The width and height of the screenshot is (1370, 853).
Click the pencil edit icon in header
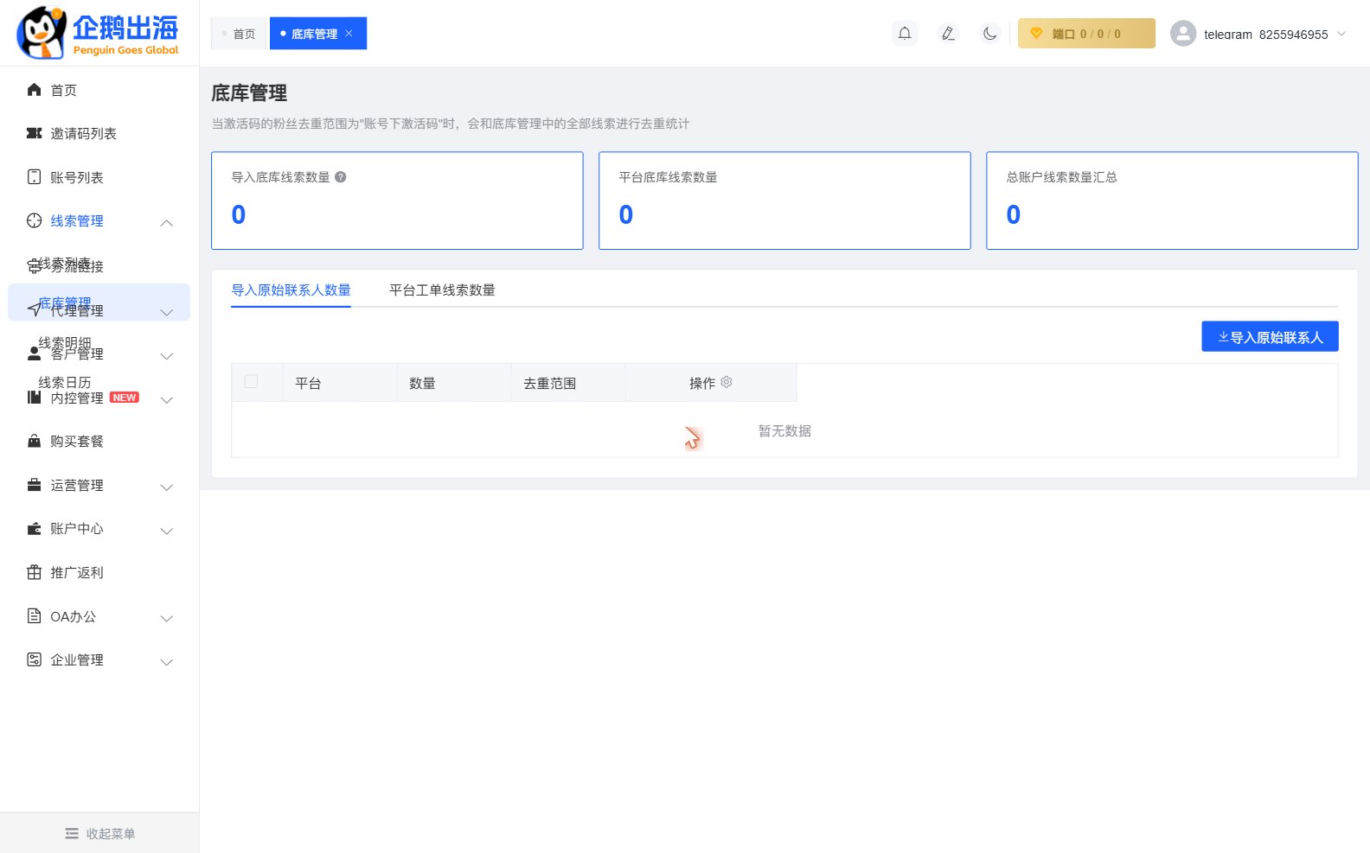(x=948, y=34)
